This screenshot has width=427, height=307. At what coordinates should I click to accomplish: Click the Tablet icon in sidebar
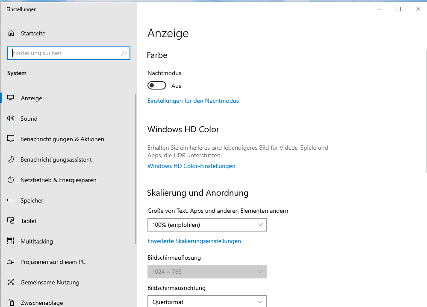[x=11, y=221]
